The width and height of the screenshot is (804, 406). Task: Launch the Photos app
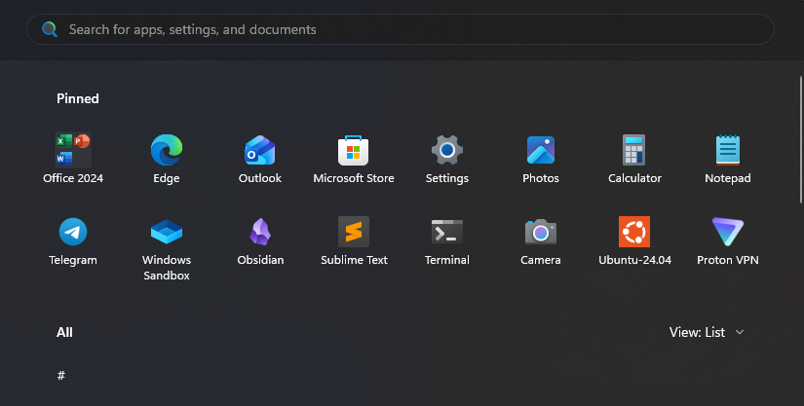click(x=541, y=151)
